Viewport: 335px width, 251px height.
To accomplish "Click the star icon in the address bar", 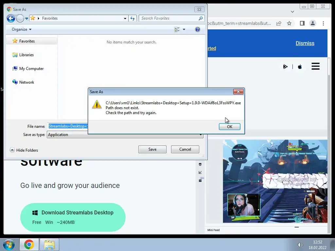I will pyautogui.click(x=33, y=18).
